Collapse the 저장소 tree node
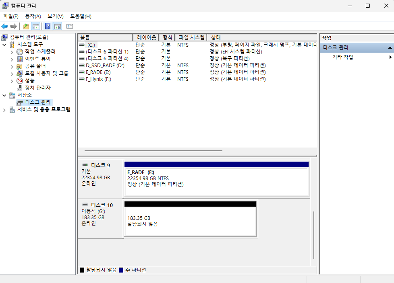This screenshot has width=394, height=283. coord(4,96)
